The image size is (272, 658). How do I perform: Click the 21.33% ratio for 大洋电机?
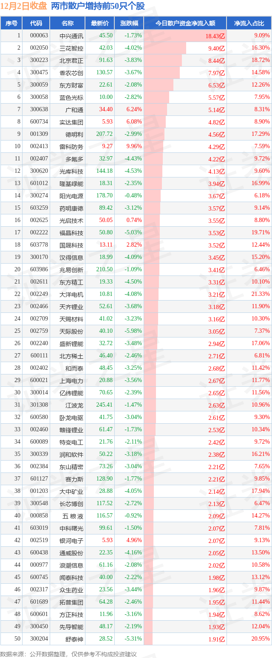(261, 294)
